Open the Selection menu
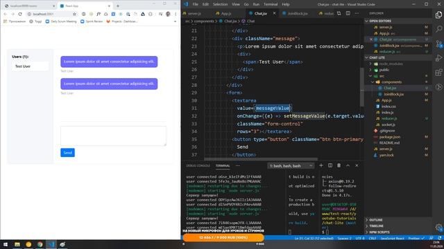 (x=220, y=4)
